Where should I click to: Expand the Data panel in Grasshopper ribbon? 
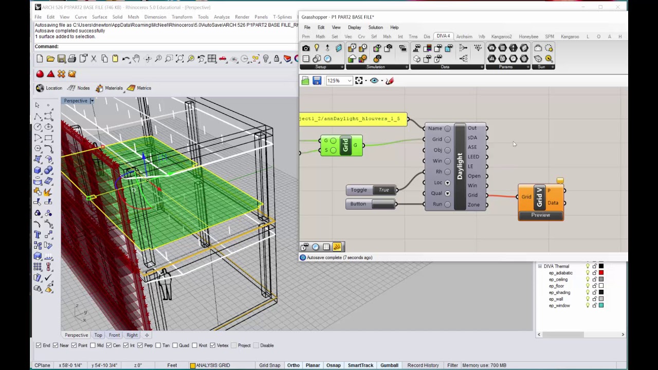coord(482,67)
